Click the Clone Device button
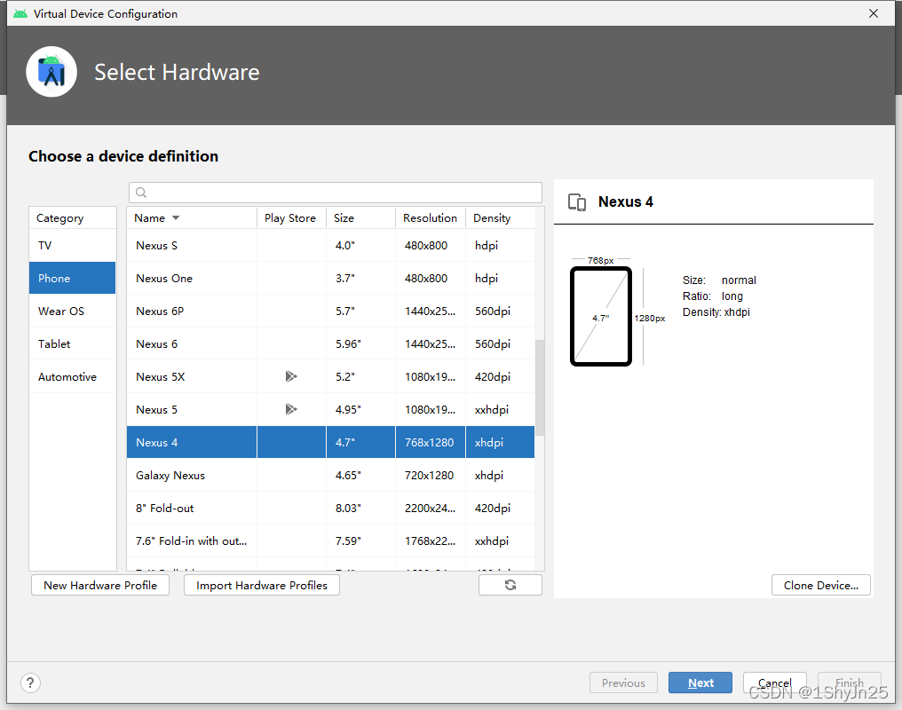902x710 pixels. pyautogui.click(x=821, y=585)
